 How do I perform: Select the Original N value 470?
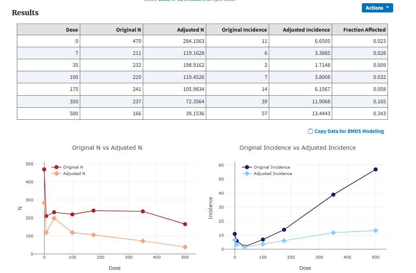coord(137,41)
